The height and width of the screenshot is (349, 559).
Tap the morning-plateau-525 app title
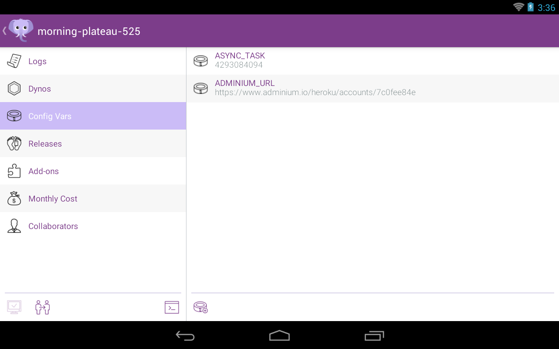pyautogui.click(x=89, y=31)
